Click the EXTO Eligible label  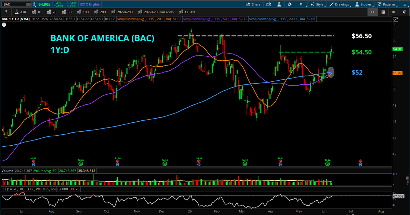90,4
